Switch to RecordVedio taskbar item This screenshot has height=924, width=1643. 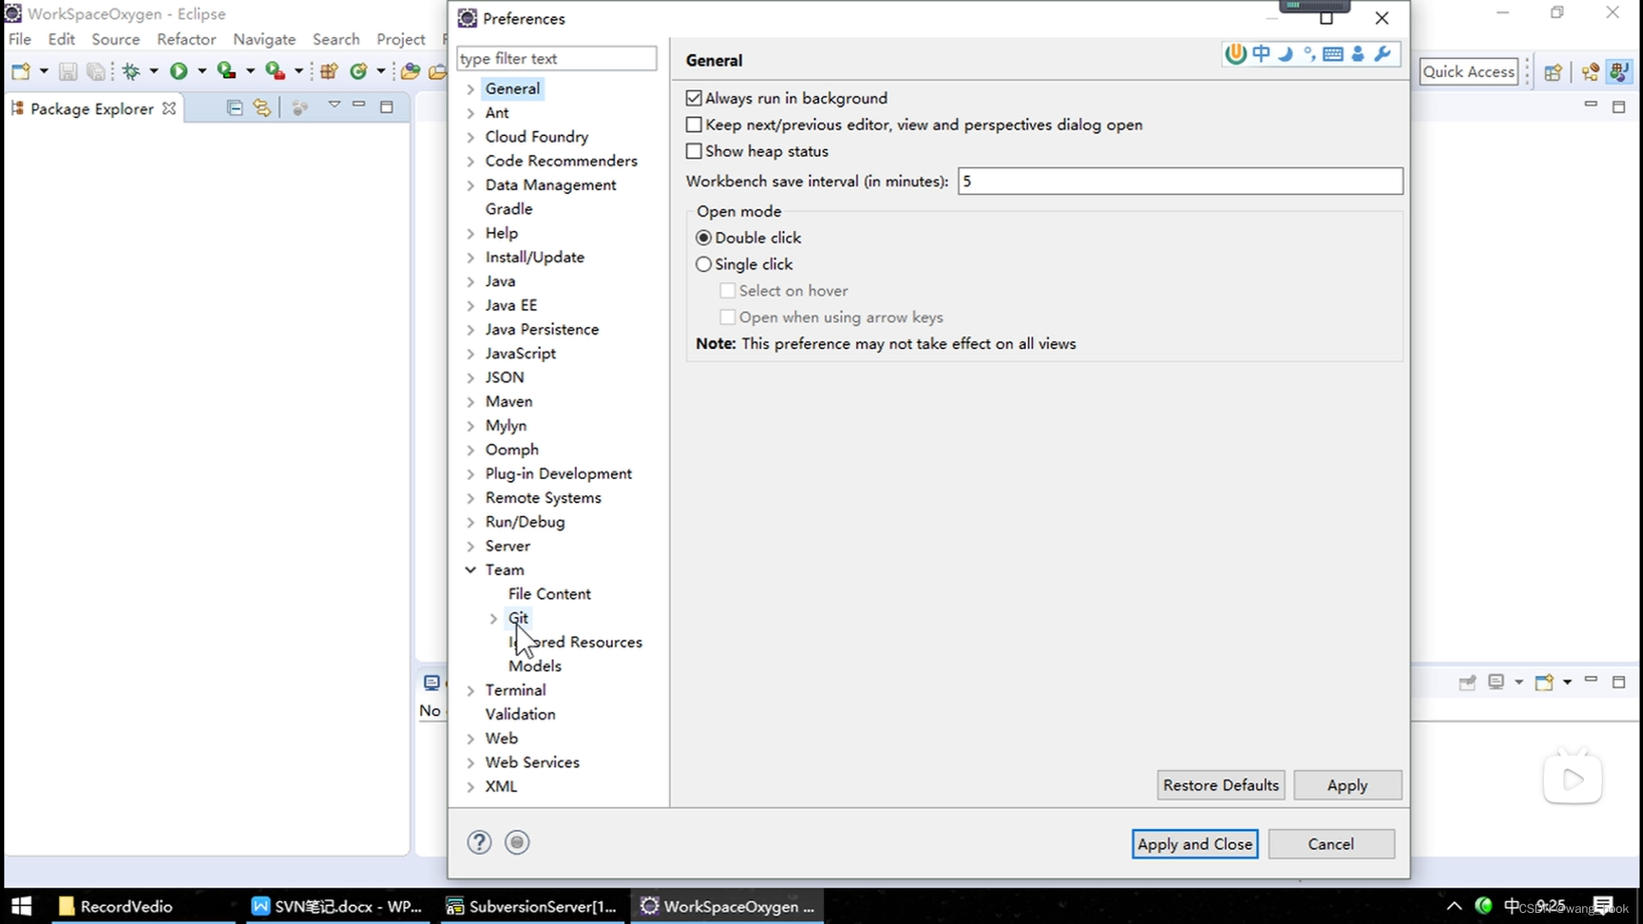[143, 906]
